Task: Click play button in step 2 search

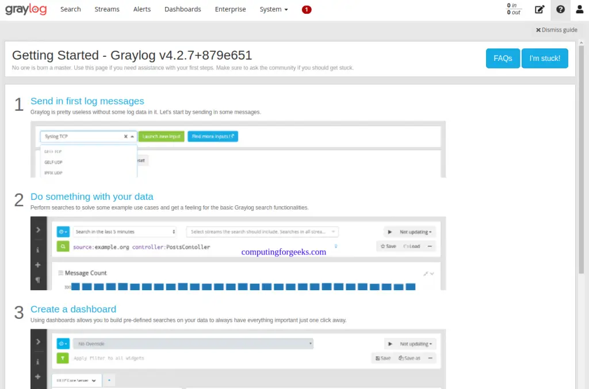Action: [x=389, y=232]
